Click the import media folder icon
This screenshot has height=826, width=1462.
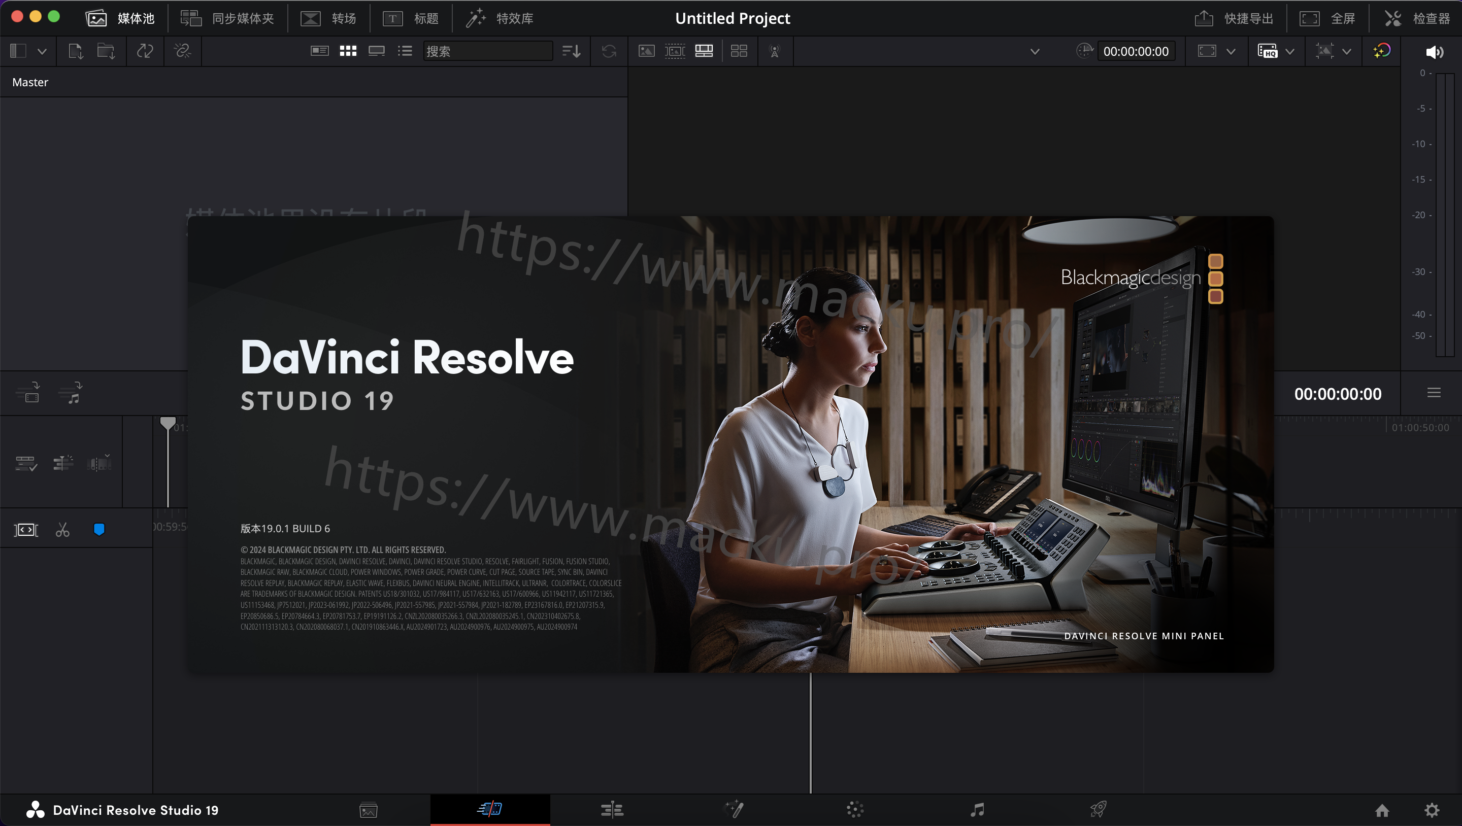(106, 51)
